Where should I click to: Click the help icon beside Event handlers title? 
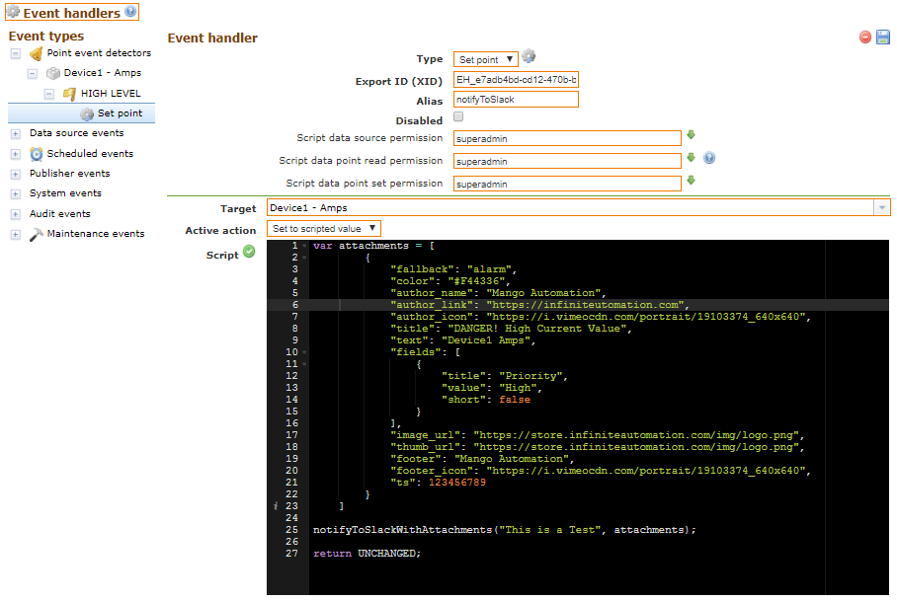130,12
